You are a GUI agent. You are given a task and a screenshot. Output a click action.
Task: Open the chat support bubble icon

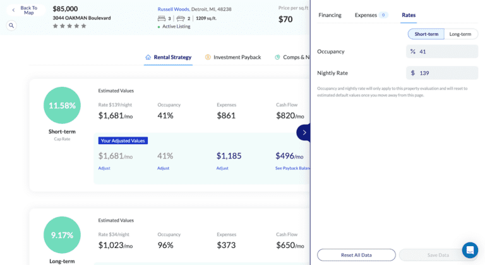[470, 250]
